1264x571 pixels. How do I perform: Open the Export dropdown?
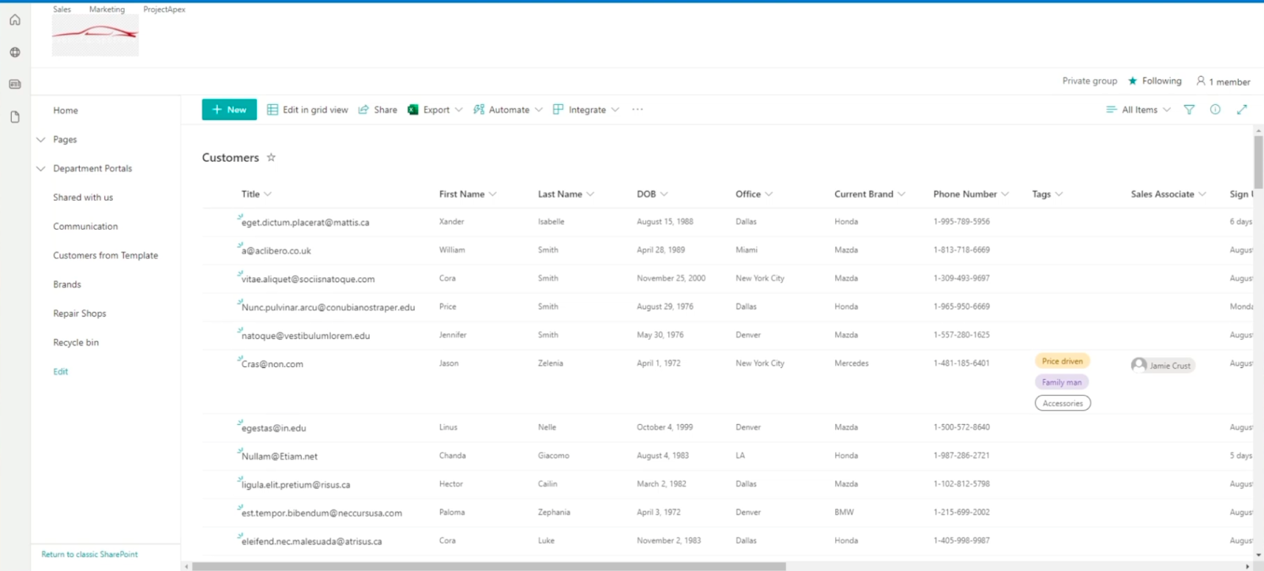tap(435, 110)
